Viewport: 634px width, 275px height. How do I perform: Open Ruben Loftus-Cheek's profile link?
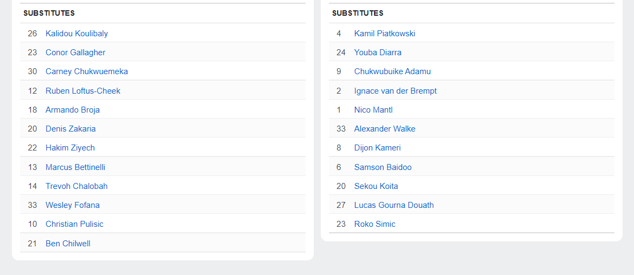(83, 91)
